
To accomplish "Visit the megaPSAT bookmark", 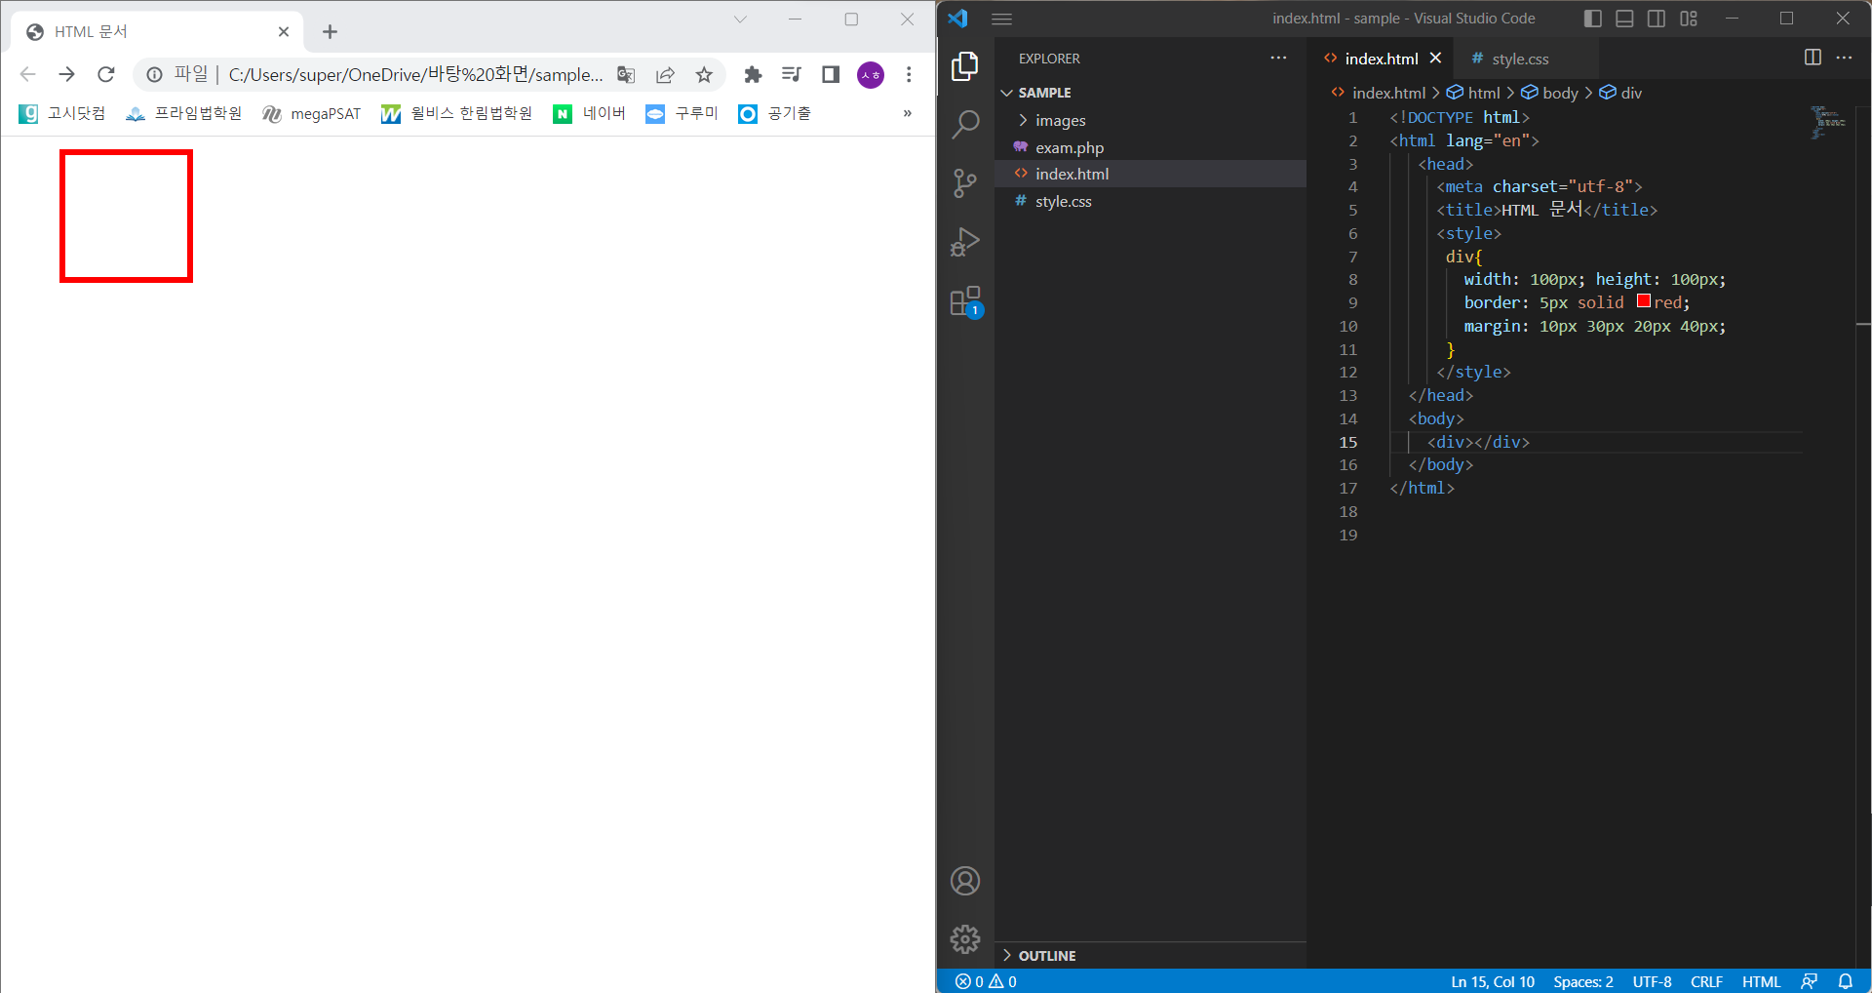I will pos(325,113).
